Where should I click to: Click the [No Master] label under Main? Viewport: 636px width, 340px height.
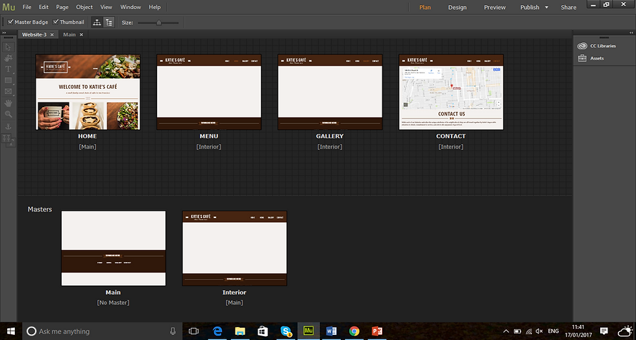(x=113, y=302)
